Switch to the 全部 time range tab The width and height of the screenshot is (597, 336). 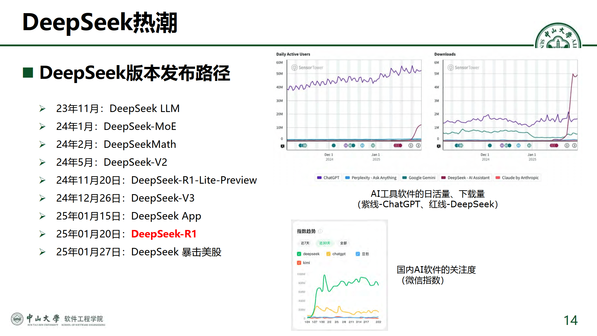point(344,243)
